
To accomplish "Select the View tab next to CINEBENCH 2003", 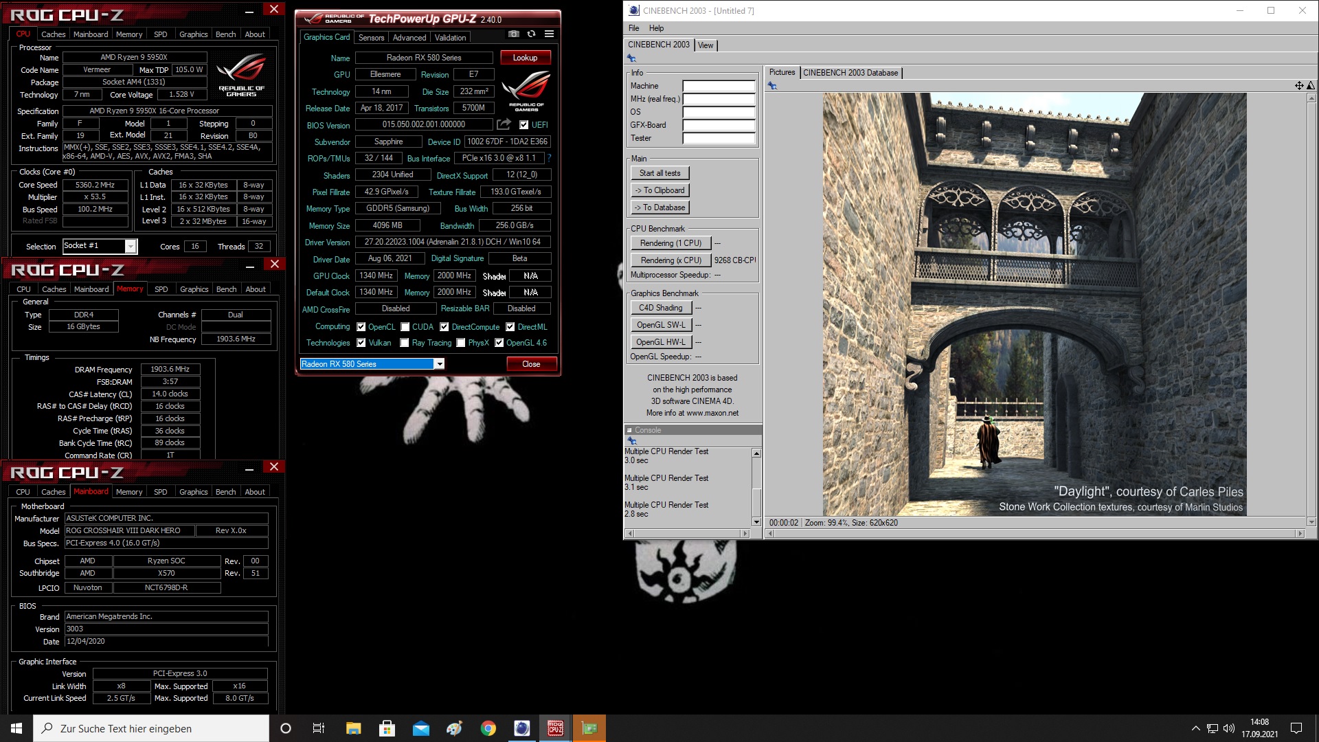I will tap(706, 45).
